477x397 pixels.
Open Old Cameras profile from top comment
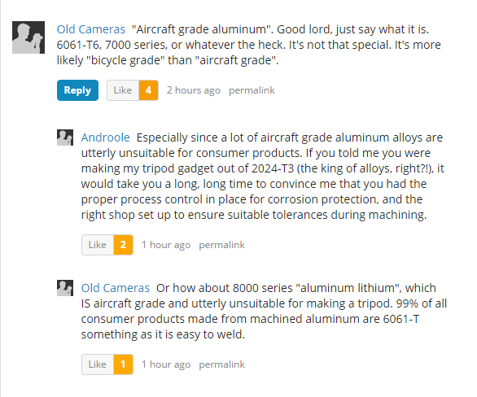point(91,29)
